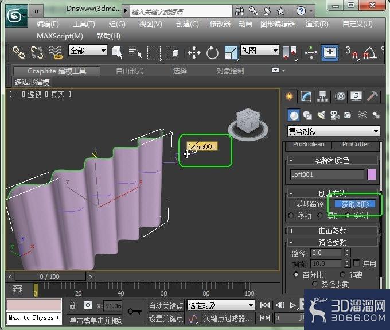
Task: Select the Shapes category icon
Action: [x=307, y=115]
